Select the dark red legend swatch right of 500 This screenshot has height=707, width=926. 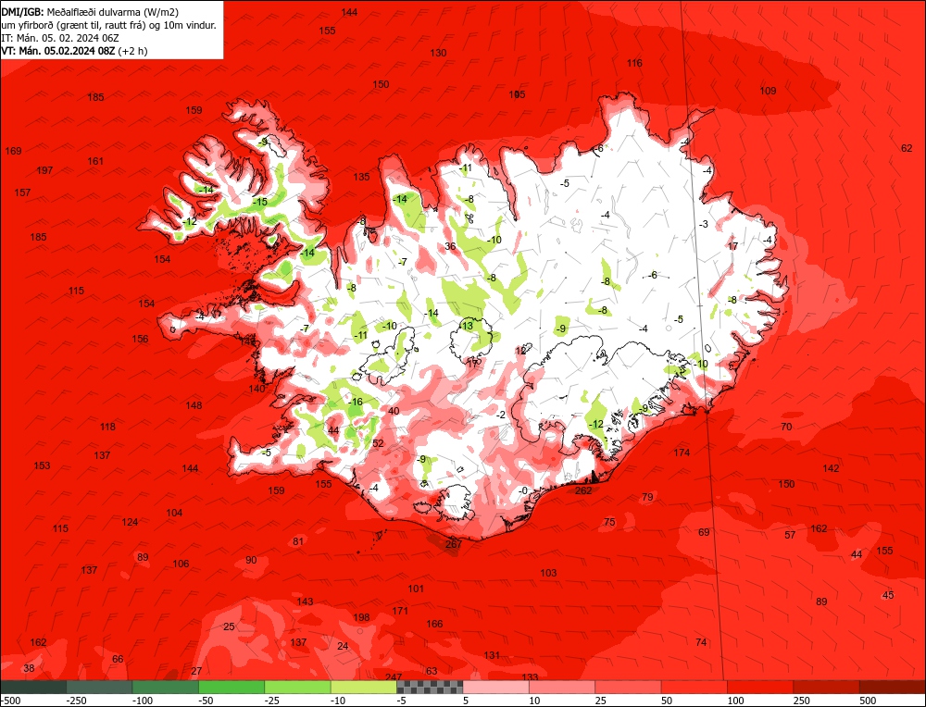click(893, 687)
